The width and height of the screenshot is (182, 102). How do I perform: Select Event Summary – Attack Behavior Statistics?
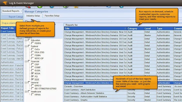click(95, 93)
